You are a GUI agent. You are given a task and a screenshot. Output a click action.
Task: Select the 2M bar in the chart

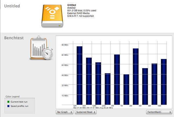(x=136, y=77)
